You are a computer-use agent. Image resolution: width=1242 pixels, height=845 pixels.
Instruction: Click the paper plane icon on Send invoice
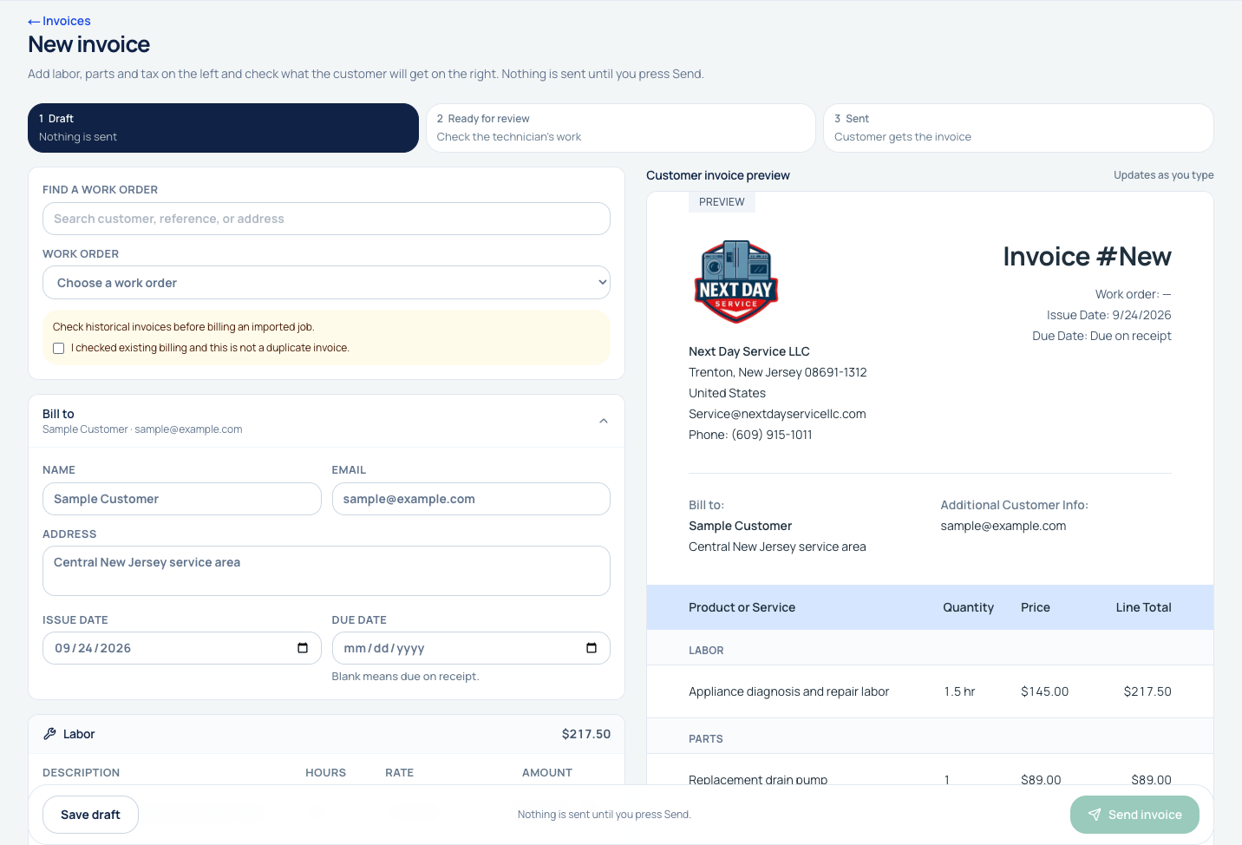pyautogui.click(x=1095, y=815)
